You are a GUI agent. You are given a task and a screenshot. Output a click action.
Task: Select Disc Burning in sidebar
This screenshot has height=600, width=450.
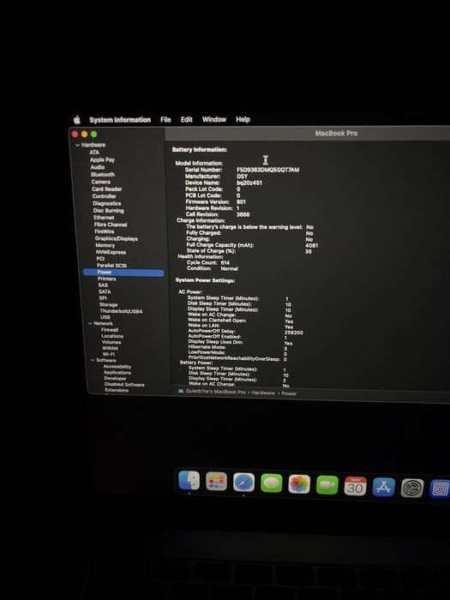pyautogui.click(x=108, y=211)
